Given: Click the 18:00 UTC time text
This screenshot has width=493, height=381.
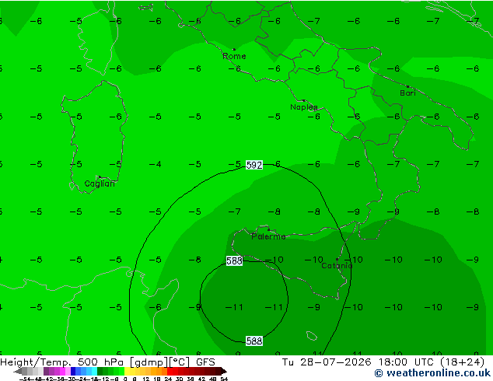Looking at the screenshot, I should pyautogui.click(x=406, y=362).
